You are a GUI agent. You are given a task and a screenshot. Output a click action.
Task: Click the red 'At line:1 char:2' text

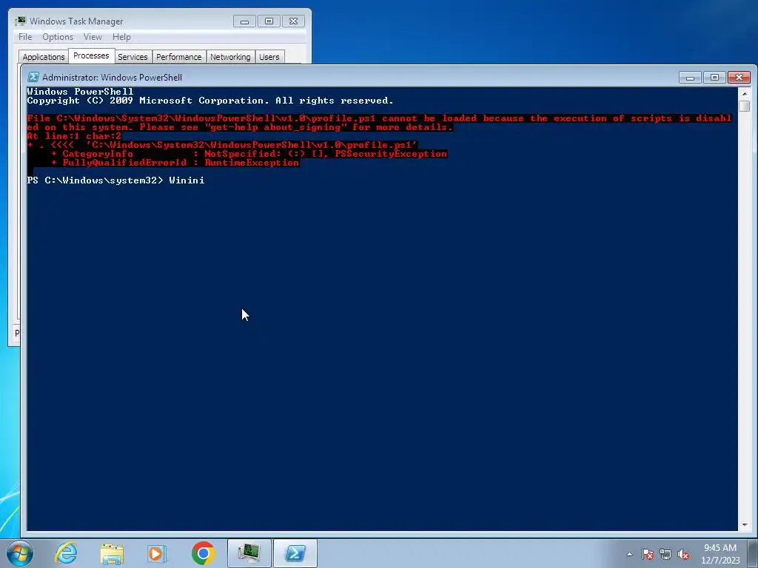coord(74,136)
